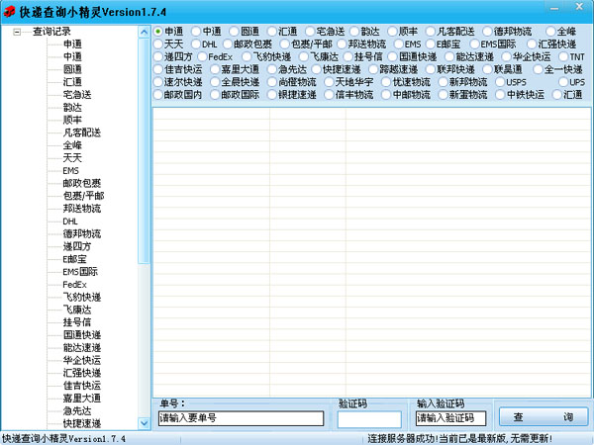
Task: Choose the 顺丰 radio option
Action: pyautogui.click(x=392, y=32)
